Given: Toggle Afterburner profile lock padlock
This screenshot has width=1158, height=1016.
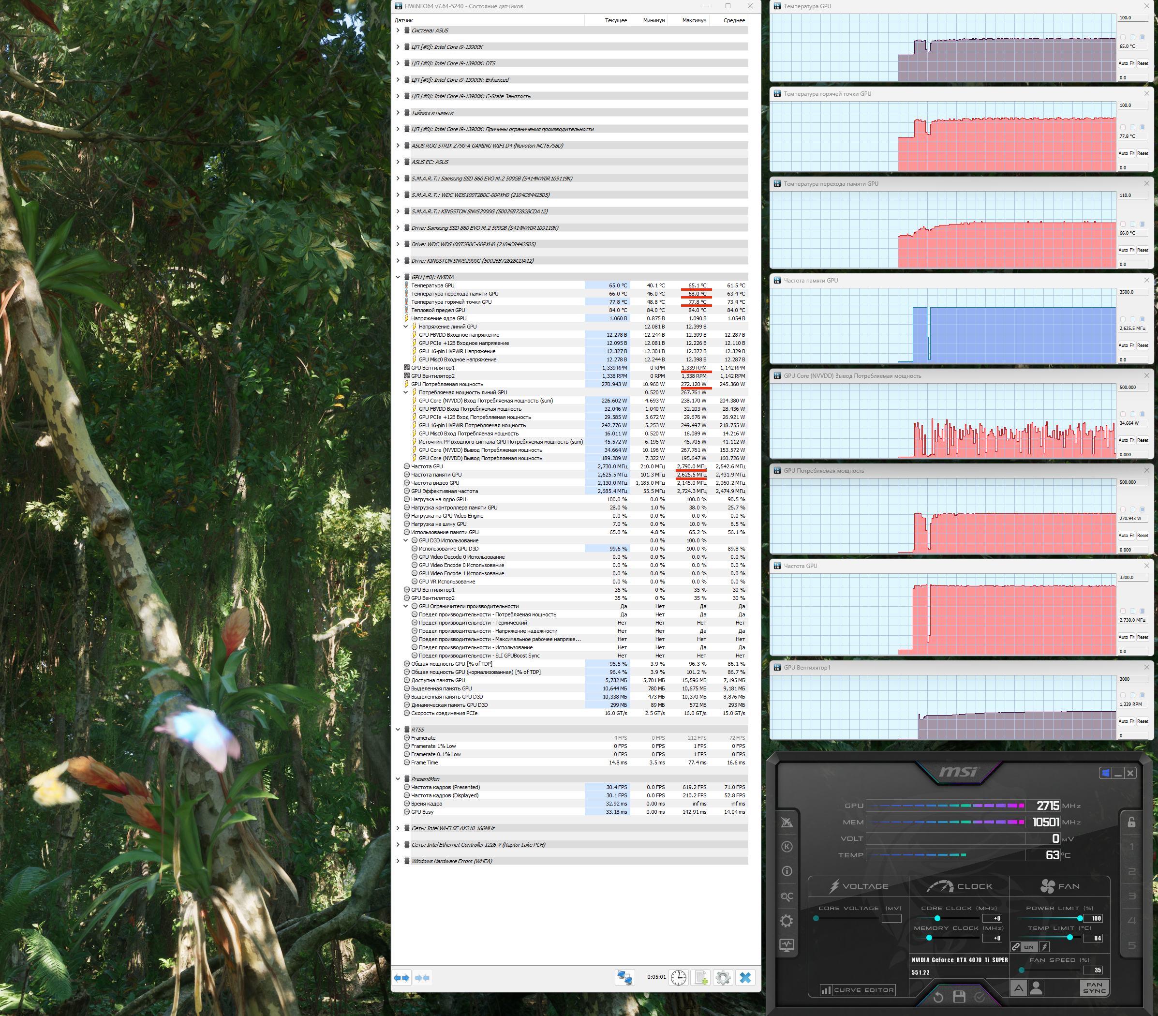Looking at the screenshot, I should [1131, 822].
